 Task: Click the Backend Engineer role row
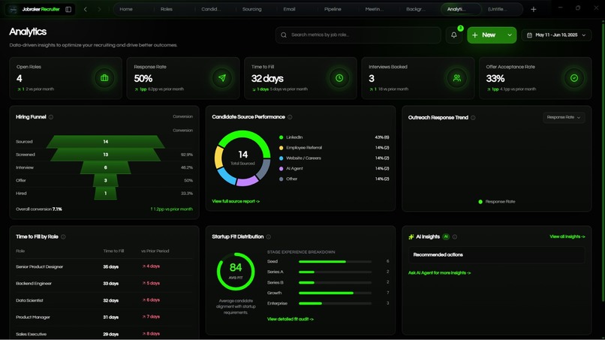click(104, 284)
